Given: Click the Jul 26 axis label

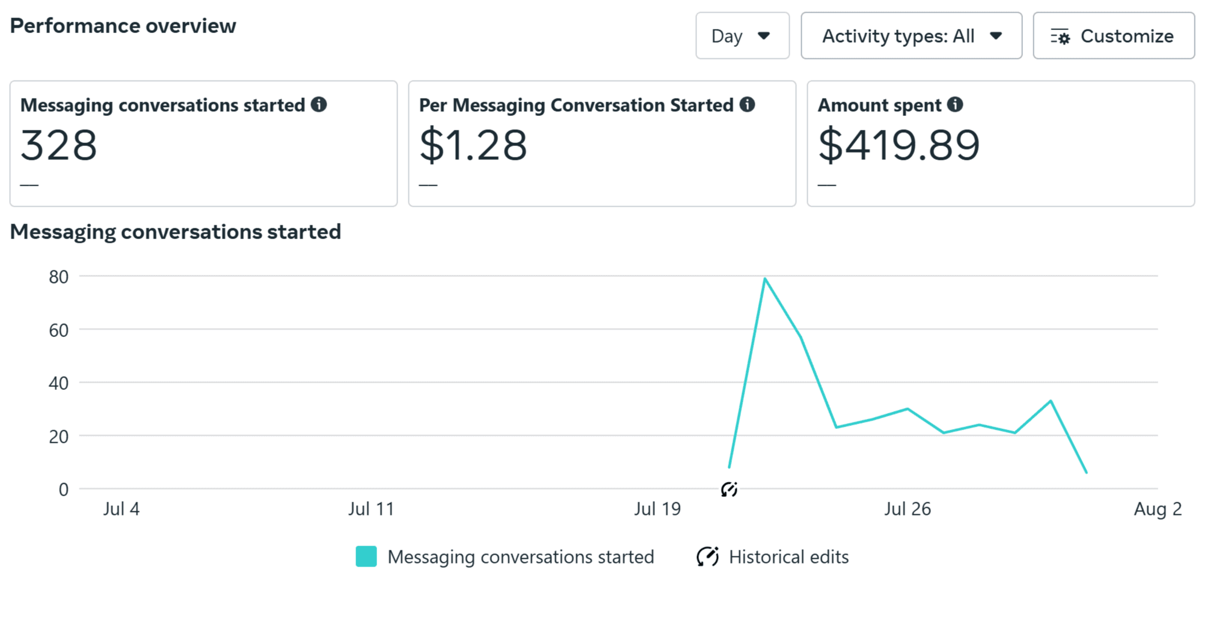Looking at the screenshot, I should coord(907,509).
